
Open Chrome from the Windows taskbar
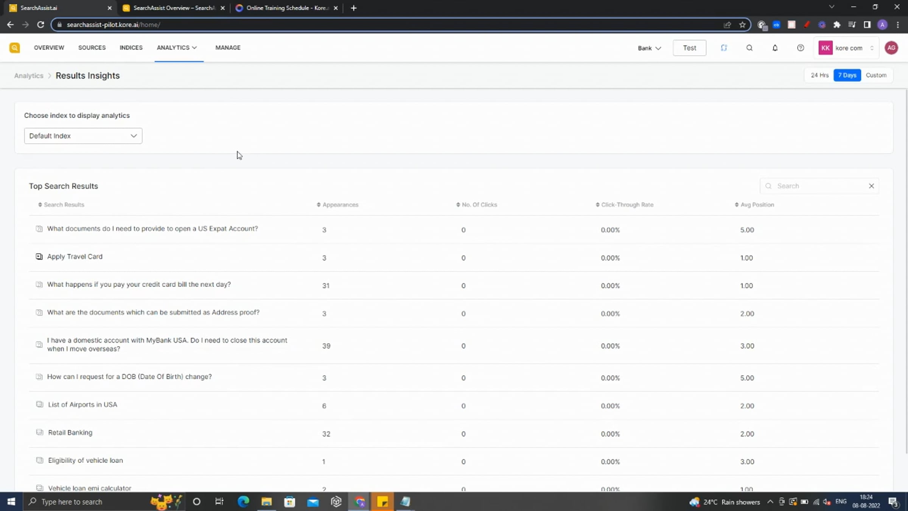click(x=359, y=502)
